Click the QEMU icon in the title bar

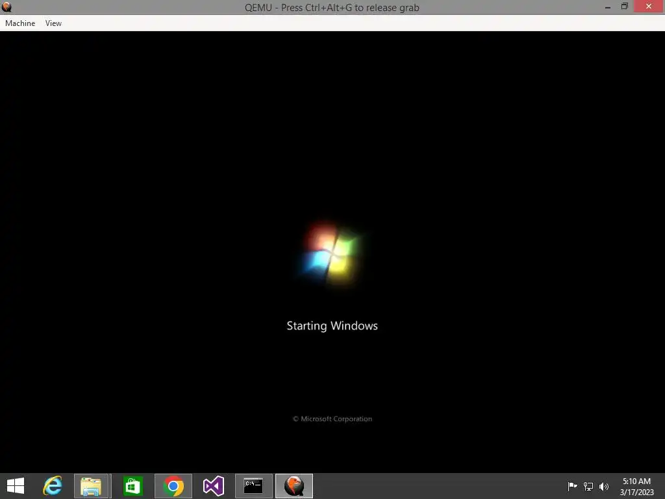(6, 7)
